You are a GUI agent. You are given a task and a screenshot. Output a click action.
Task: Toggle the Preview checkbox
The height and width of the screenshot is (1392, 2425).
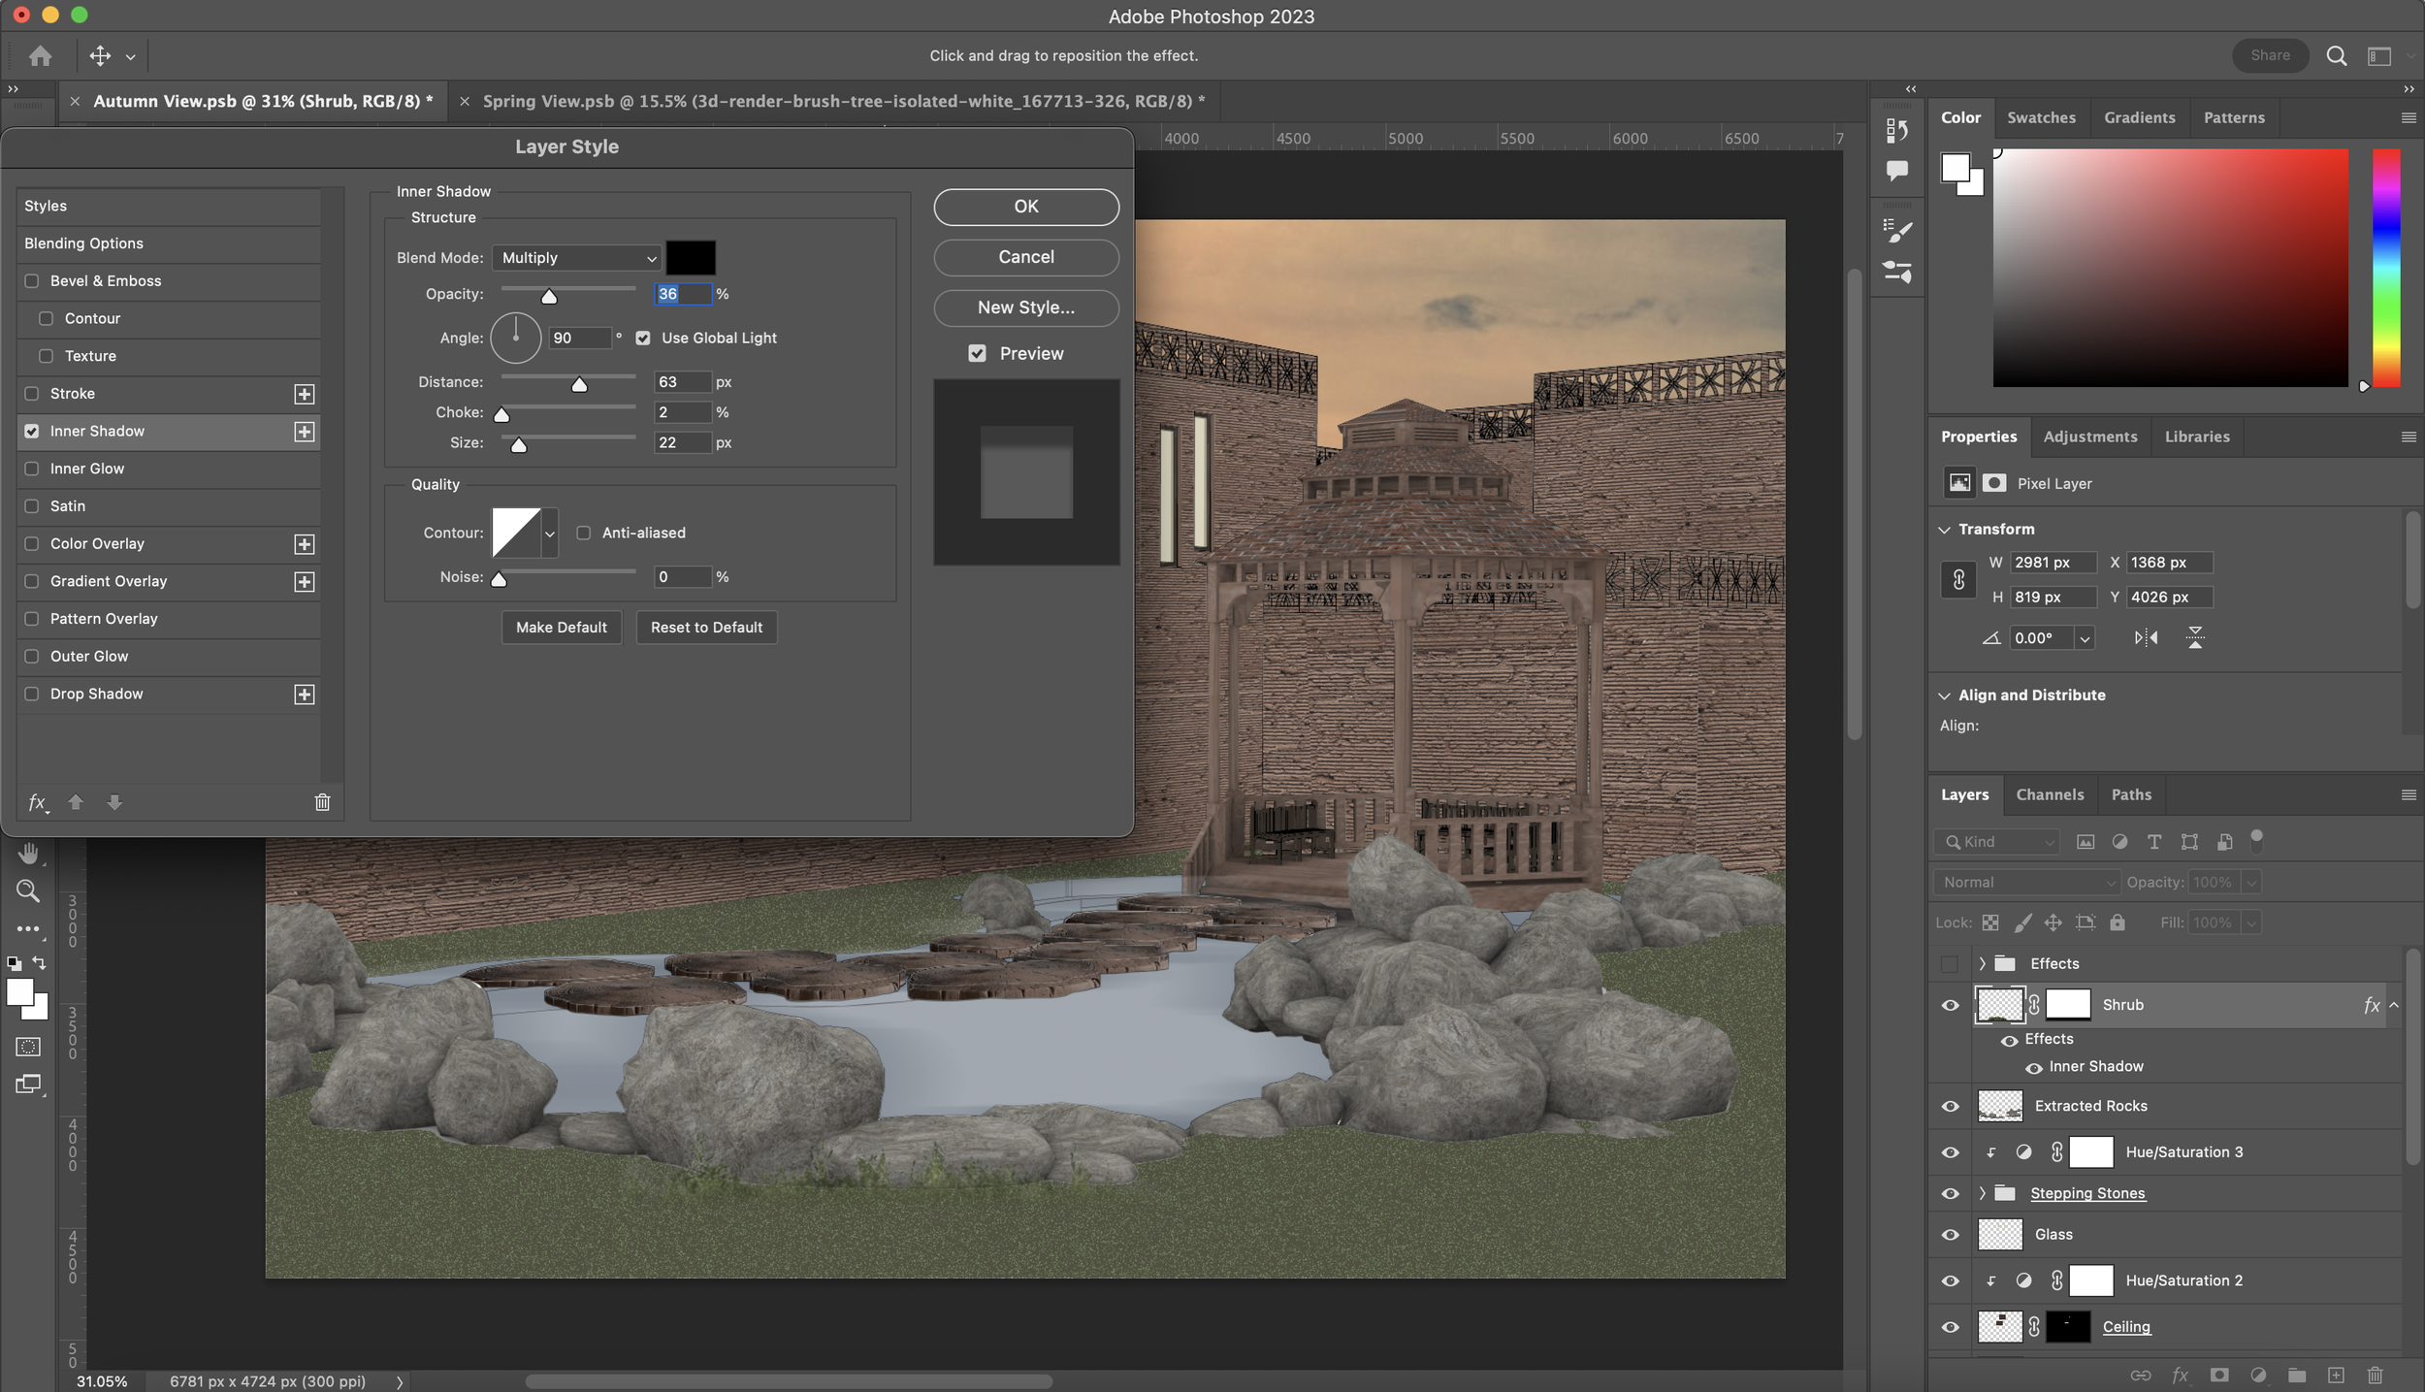tap(978, 354)
